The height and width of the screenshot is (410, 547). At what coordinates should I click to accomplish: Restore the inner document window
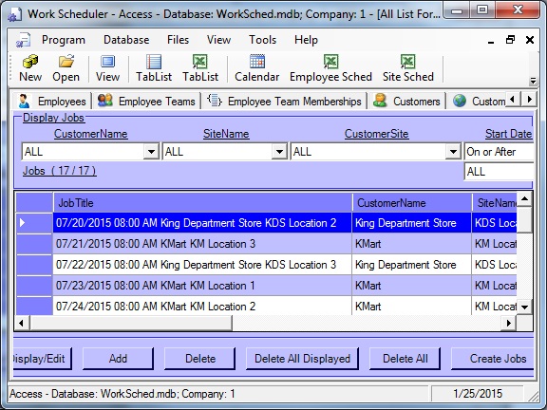point(510,40)
